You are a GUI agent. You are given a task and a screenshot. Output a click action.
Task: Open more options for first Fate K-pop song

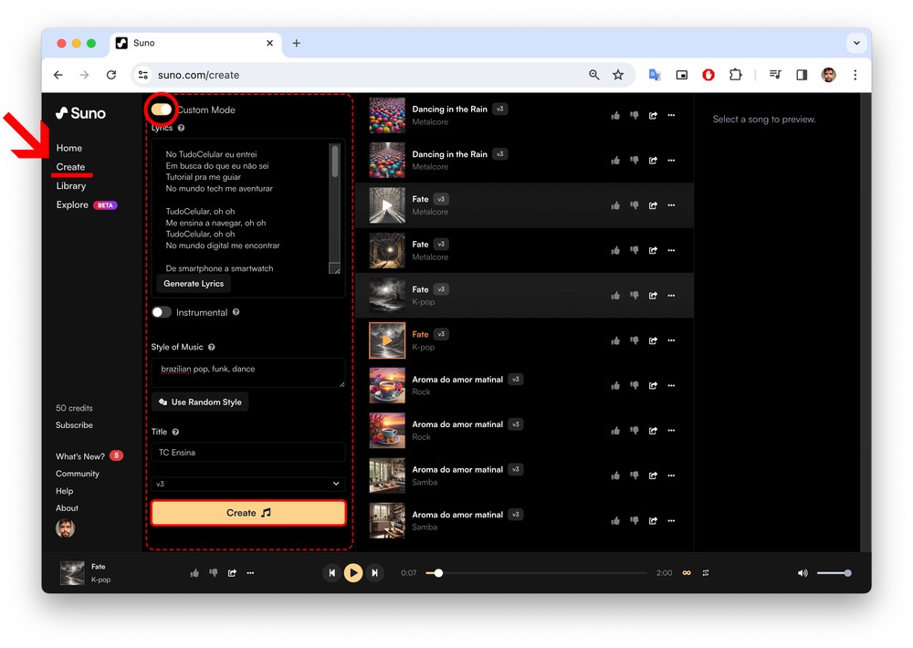(671, 296)
